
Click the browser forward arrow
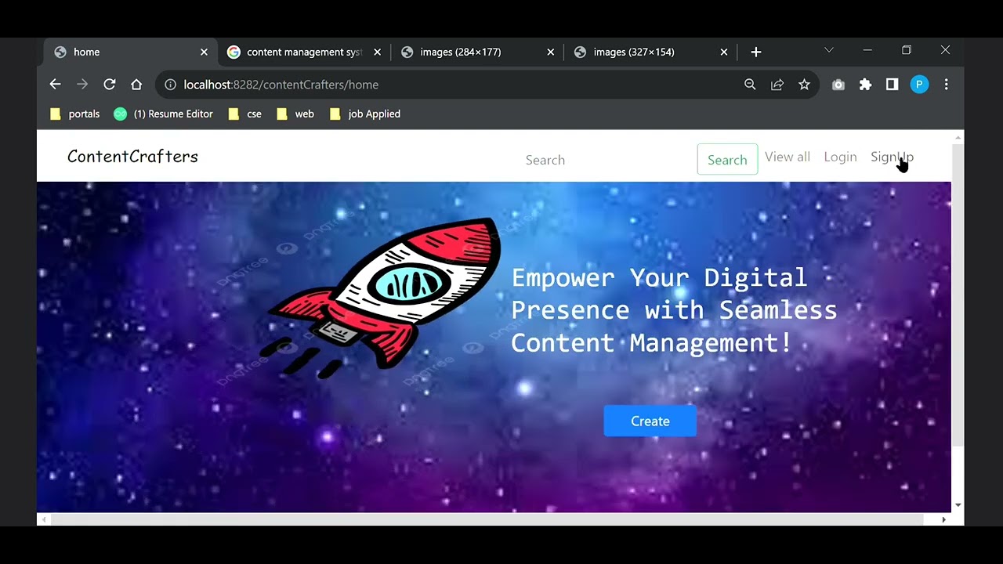point(82,85)
